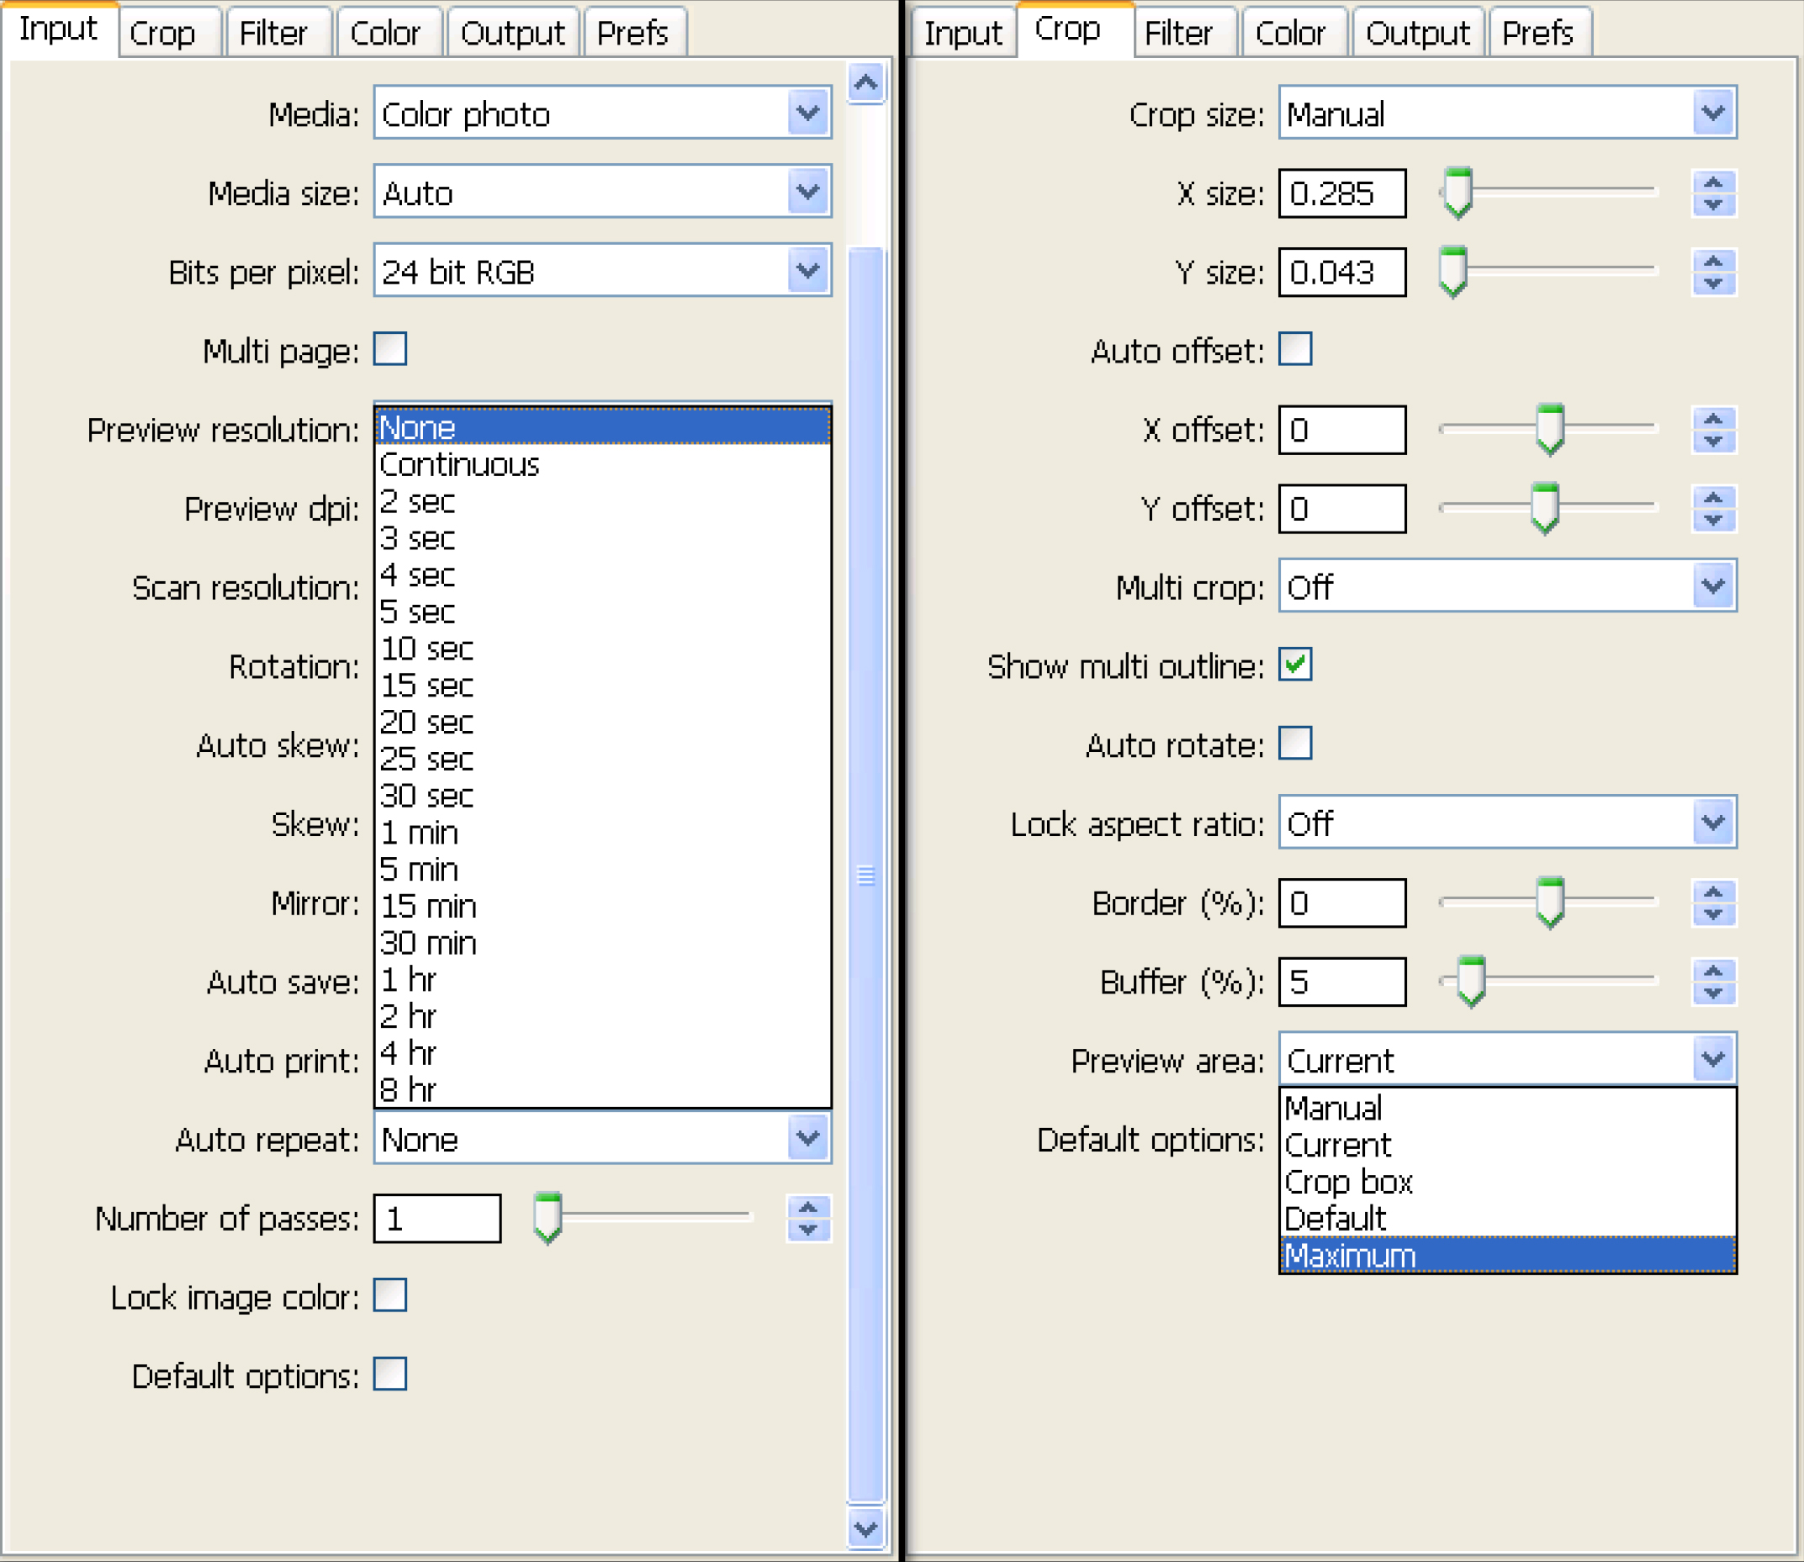
Task: Click the Y offset slider handle
Action: click(1544, 507)
